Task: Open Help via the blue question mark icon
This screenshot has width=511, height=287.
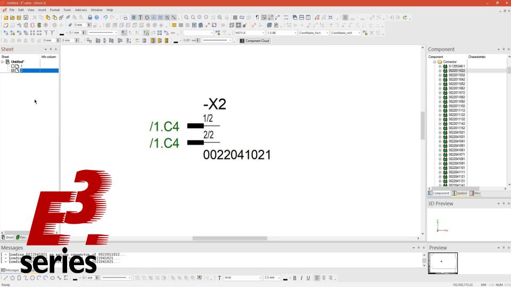Action: point(97,17)
